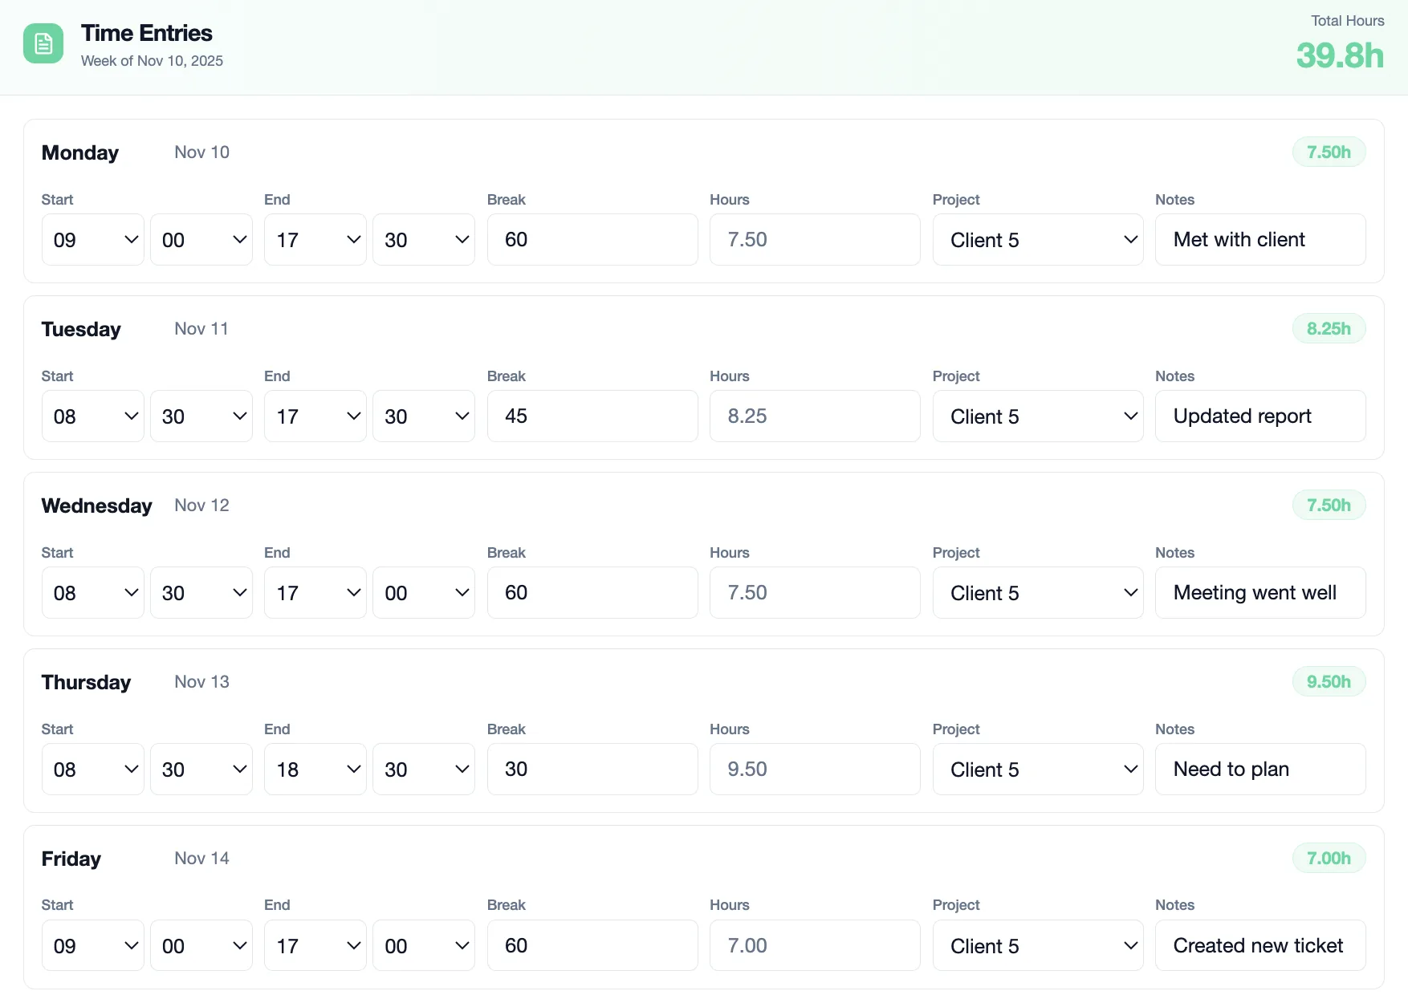The width and height of the screenshot is (1408, 995).
Task: Open Tuesday's start minute dropdown
Action: coord(201,416)
